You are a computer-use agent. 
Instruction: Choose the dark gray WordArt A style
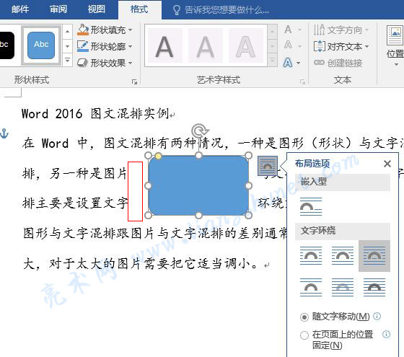164,46
